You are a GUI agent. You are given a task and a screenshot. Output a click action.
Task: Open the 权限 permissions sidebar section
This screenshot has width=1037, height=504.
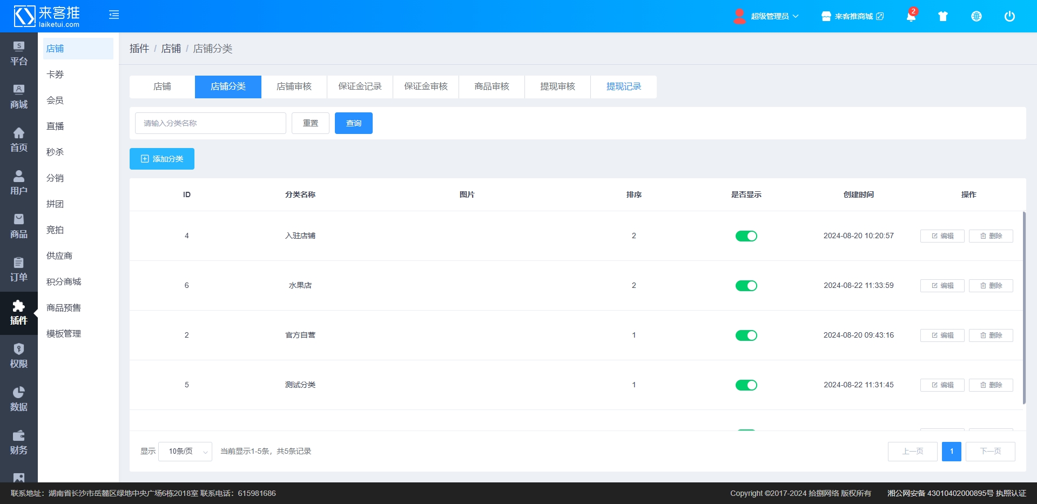click(x=19, y=356)
